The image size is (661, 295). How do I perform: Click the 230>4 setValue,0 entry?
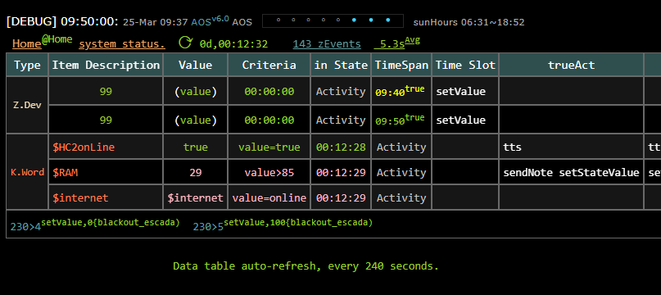(95, 225)
